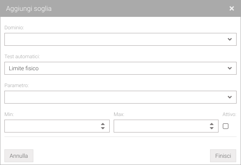
Task: Increment Max value using up arrow
Action: click(212, 124)
